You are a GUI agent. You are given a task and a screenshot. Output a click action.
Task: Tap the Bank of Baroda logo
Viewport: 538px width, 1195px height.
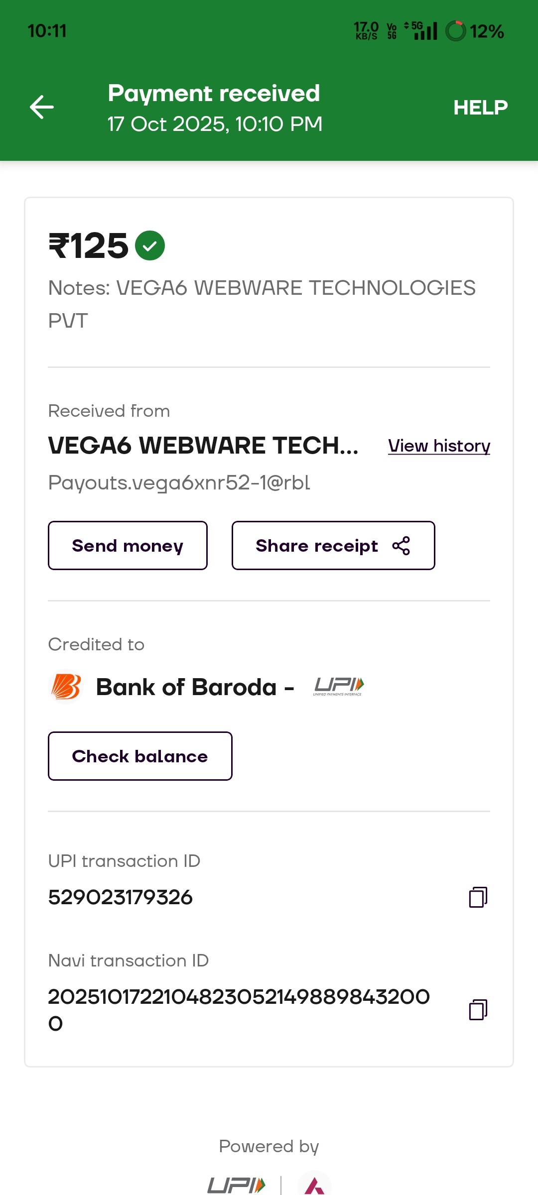(66, 687)
